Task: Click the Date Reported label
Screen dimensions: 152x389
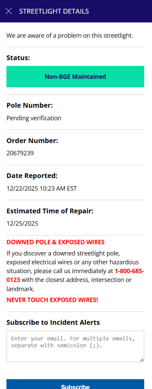Action: coord(32,176)
